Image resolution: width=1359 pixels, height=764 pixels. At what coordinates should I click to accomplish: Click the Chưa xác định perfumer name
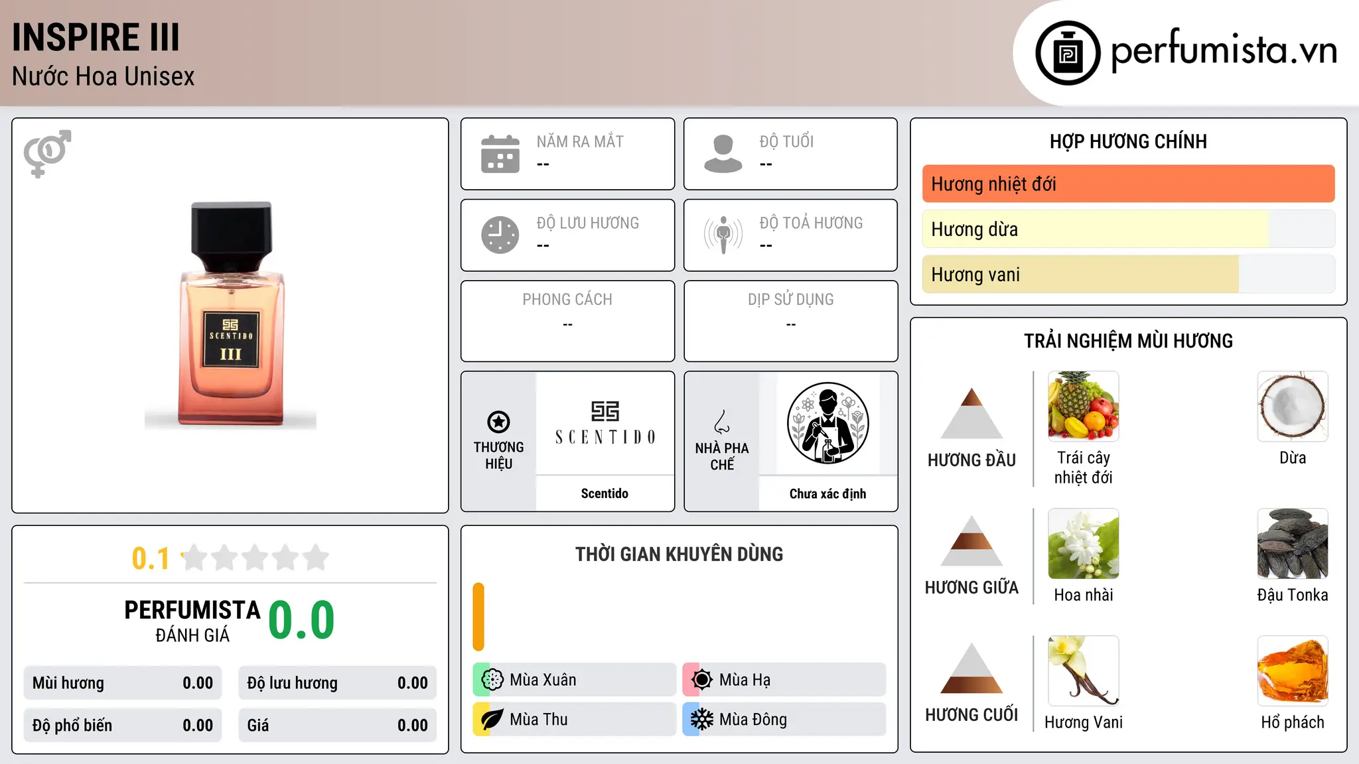point(827,493)
